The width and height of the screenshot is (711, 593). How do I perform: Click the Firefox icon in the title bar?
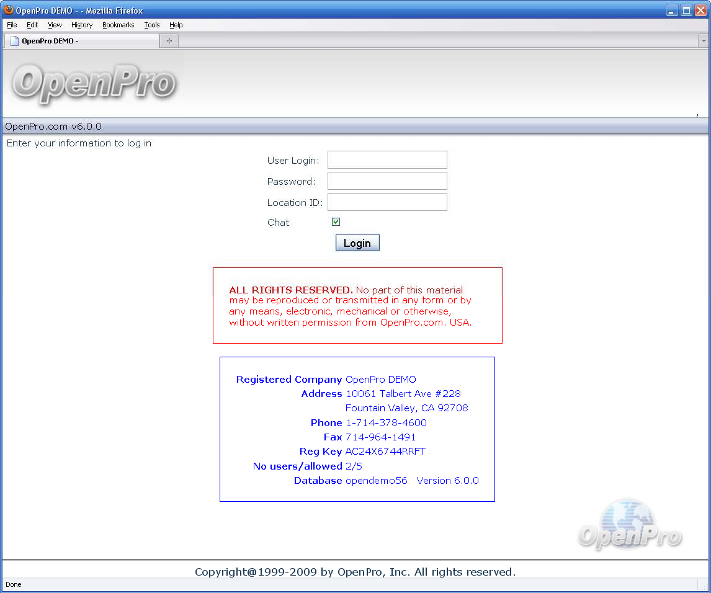point(9,10)
